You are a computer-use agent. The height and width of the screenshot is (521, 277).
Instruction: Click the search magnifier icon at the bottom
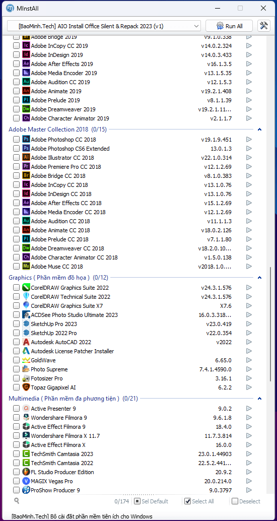17,501
